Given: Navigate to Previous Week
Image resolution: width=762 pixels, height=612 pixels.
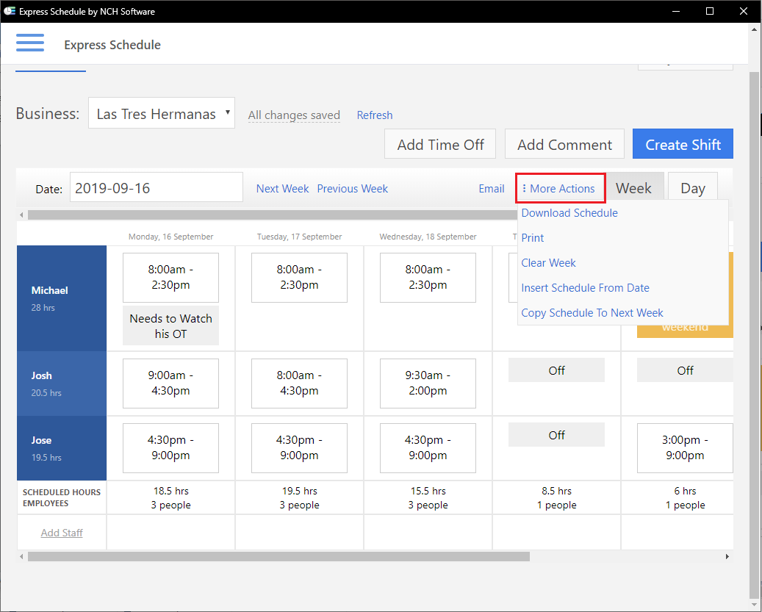Looking at the screenshot, I should tap(352, 188).
